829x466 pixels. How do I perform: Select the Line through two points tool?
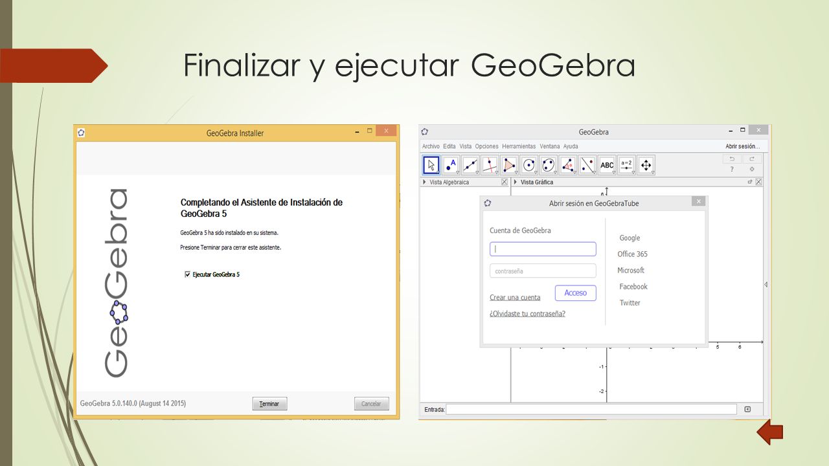[470, 165]
